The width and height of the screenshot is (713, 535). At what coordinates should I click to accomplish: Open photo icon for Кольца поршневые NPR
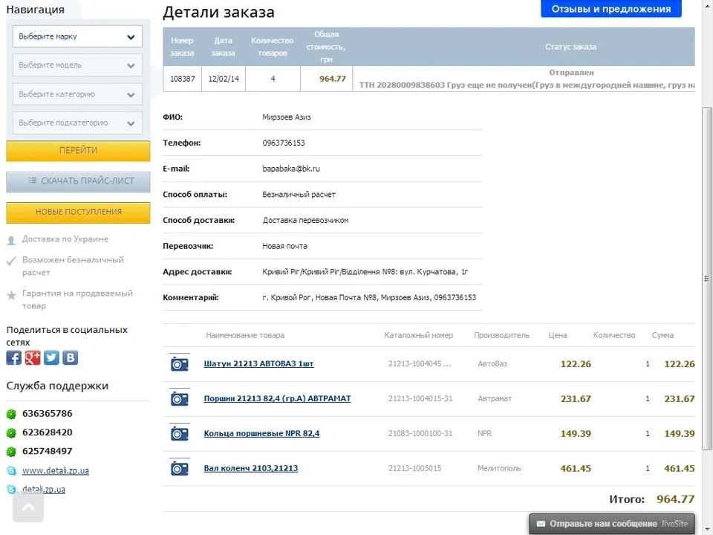point(179,433)
